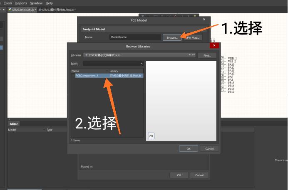The image size is (288, 190).
Task: Click the footprint preview area
Action: point(181,101)
